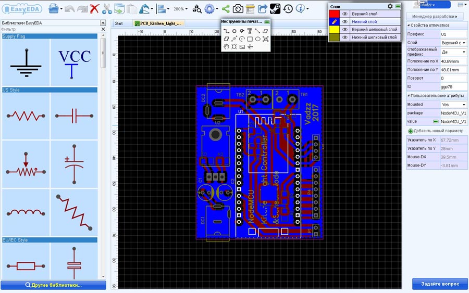469x293 pixels.
Task: Open the Слои panel settings gear
Action: pyautogui.click(x=390, y=6)
